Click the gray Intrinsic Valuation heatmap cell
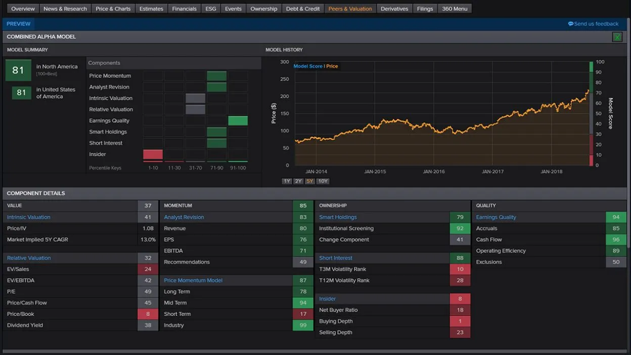 [195, 98]
